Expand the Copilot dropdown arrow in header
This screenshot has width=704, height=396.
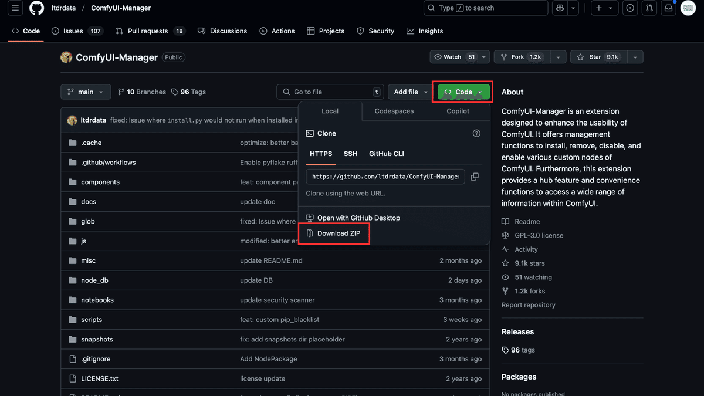pos(573,8)
